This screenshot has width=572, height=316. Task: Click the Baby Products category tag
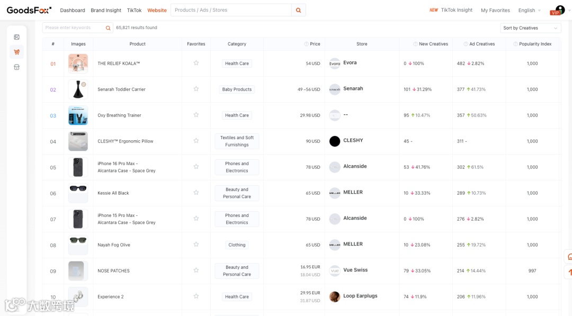tap(237, 89)
